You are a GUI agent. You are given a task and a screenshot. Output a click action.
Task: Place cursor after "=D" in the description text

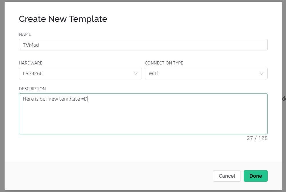coord(88,99)
